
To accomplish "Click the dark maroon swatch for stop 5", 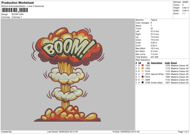I will click(143, 77).
